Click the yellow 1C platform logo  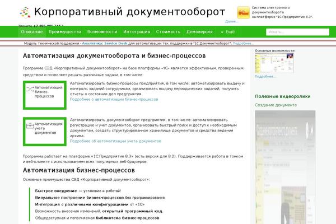pyautogui.click(x=243, y=12)
